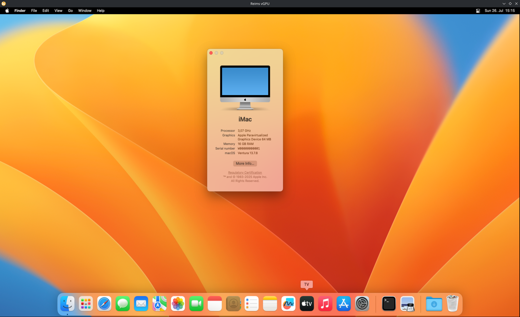
Task: Launch Reminders from the Dock
Action: pyautogui.click(x=252, y=303)
